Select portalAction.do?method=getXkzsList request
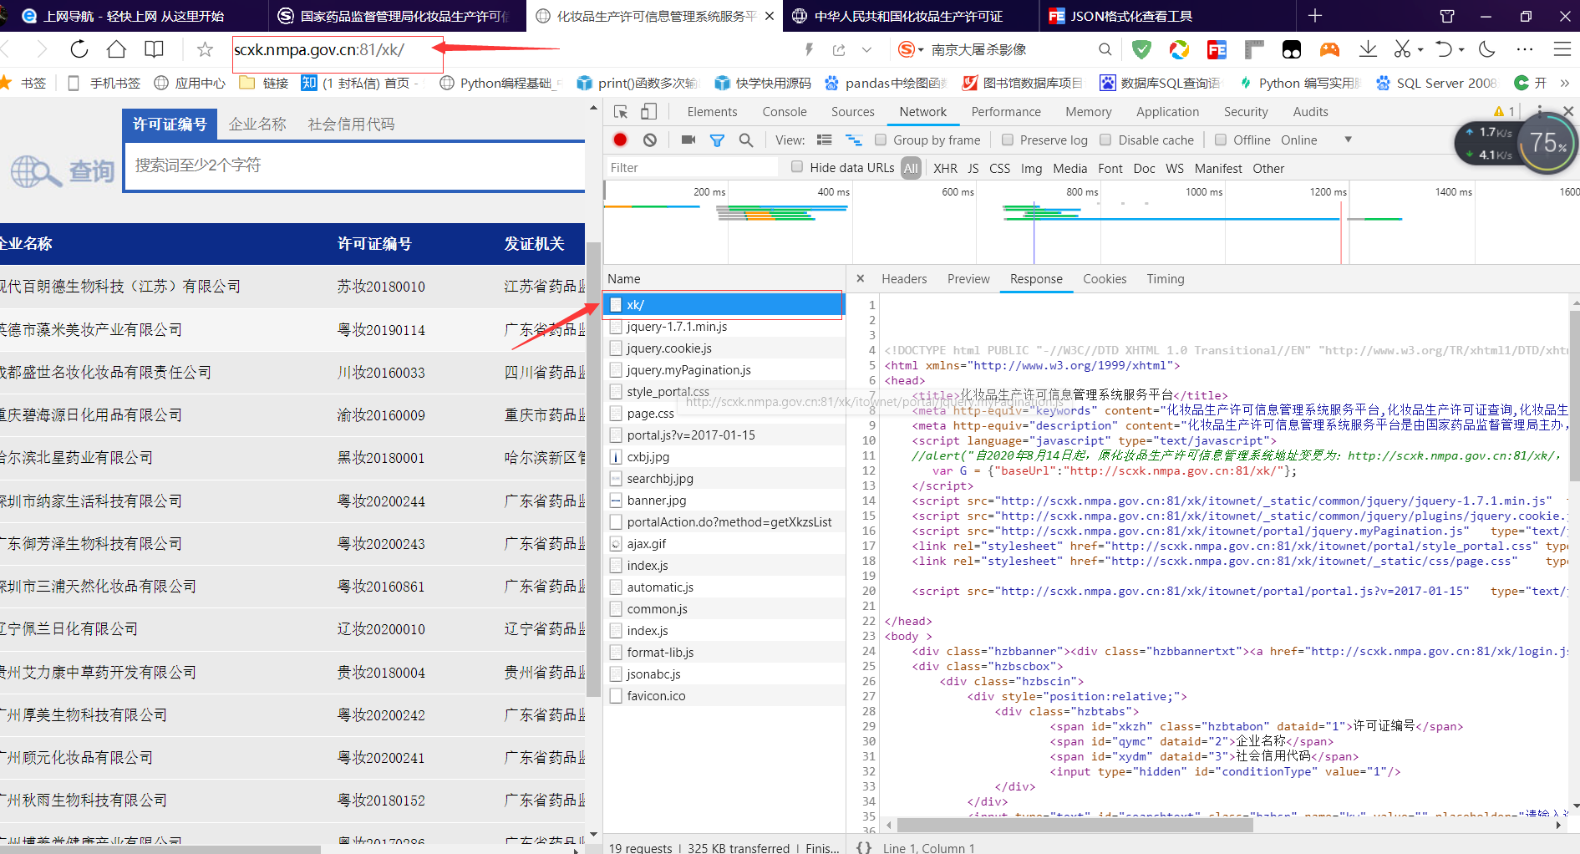The height and width of the screenshot is (854, 1580). [724, 521]
